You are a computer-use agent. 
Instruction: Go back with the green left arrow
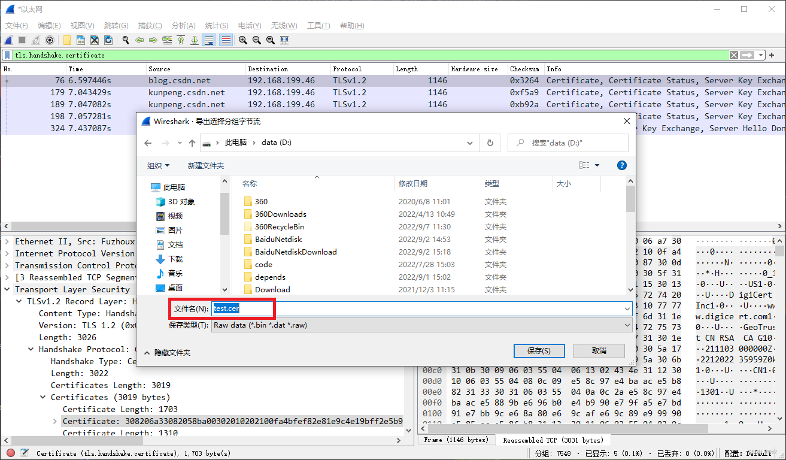[139, 40]
